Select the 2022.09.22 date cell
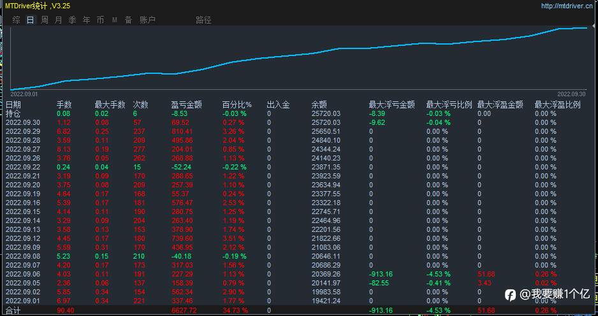598x316 pixels. click(x=23, y=167)
